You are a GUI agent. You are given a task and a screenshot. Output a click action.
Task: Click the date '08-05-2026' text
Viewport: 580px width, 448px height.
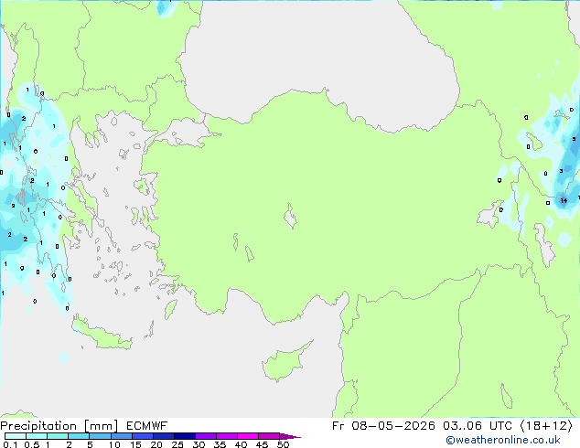click(393, 426)
